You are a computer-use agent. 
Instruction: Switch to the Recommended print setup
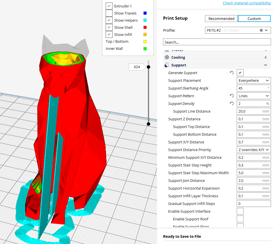(x=221, y=19)
